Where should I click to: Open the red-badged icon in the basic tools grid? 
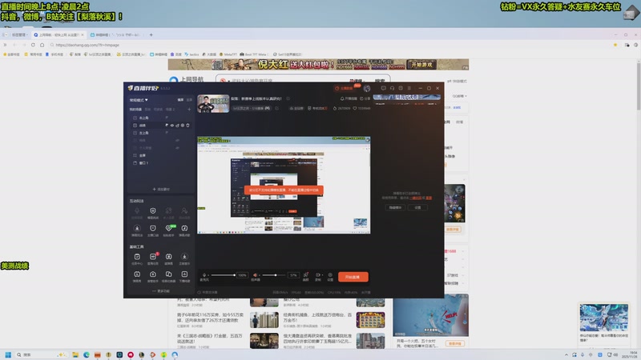click(153, 256)
